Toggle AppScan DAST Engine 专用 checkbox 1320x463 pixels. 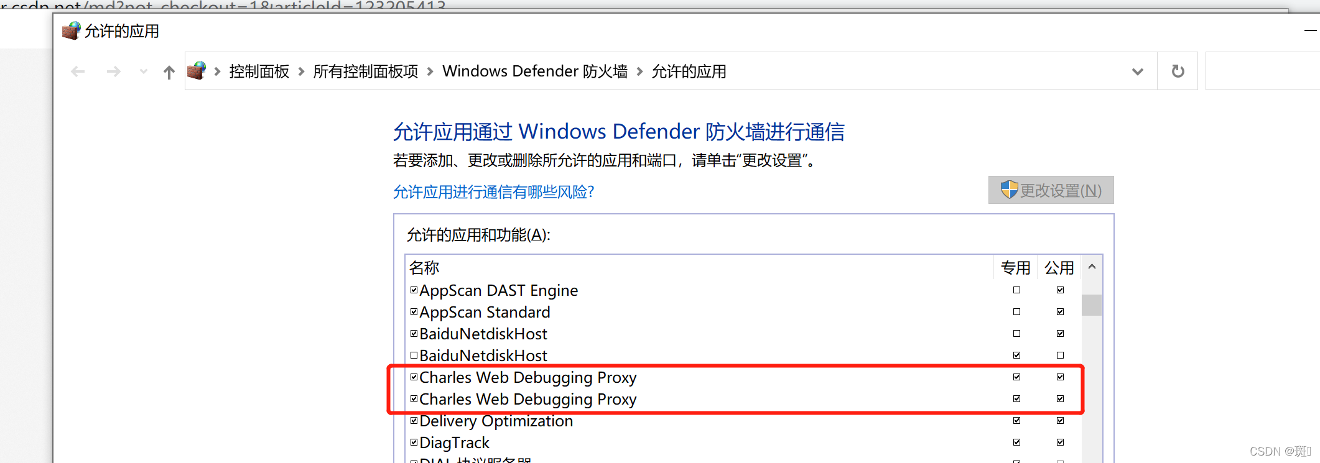coord(1016,290)
